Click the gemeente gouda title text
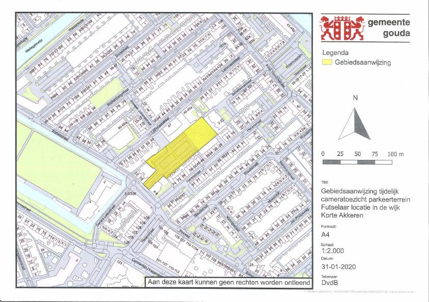Viewport: 429px width, 302px height. click(389, 28)
